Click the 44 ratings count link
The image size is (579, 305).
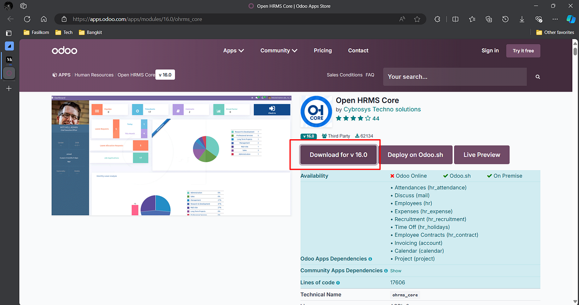pyautogui.click(x=376, y=119)
